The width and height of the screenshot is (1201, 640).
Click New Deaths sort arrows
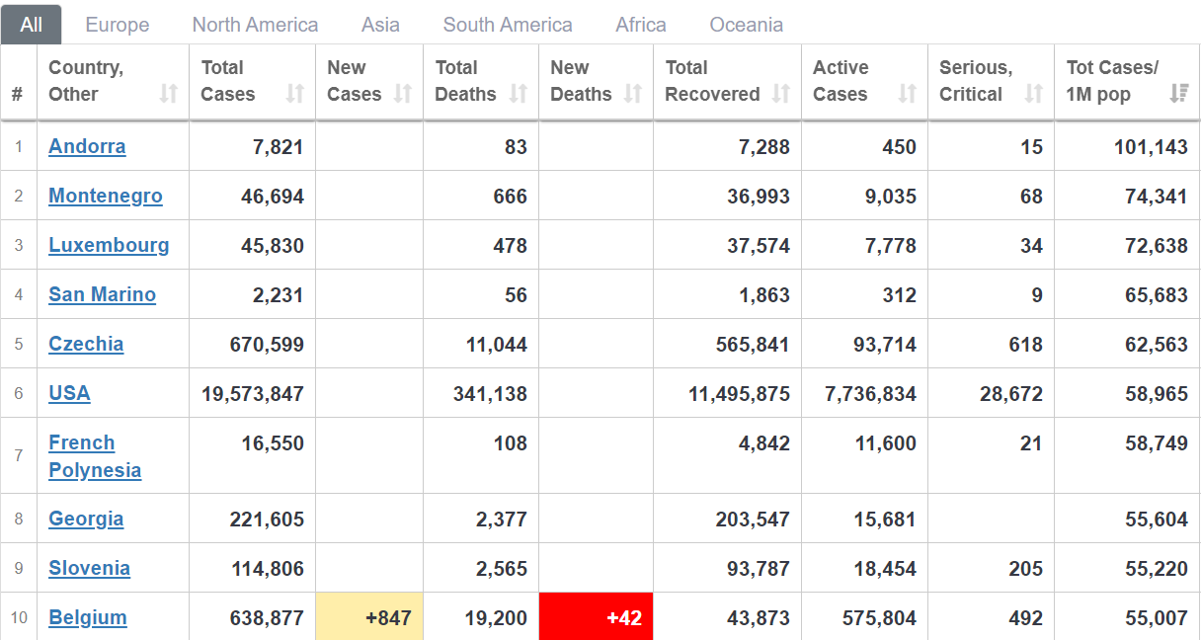633,94
